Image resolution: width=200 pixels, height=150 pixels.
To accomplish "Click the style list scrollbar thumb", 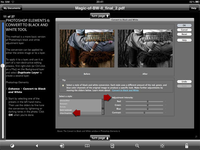I will click(103, 103).
